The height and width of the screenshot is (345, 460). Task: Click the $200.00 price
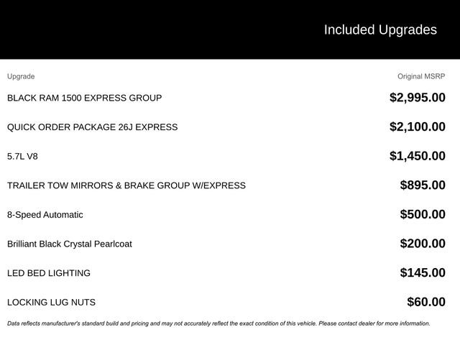point(422,244)
